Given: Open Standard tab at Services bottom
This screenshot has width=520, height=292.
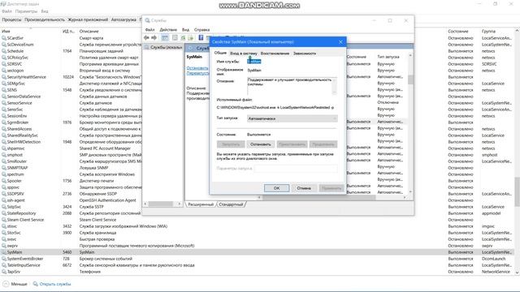Looking at the screenshot, I should (231, 204).
